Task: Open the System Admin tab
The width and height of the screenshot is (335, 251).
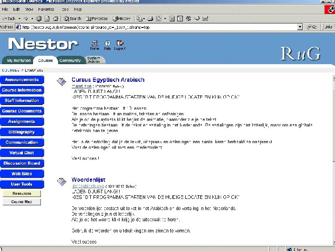Action: 94,60
